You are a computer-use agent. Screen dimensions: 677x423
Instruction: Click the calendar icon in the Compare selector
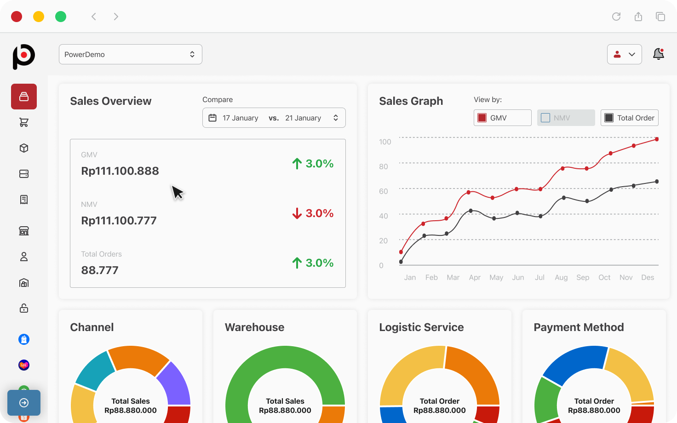click(x=212, y=118)
